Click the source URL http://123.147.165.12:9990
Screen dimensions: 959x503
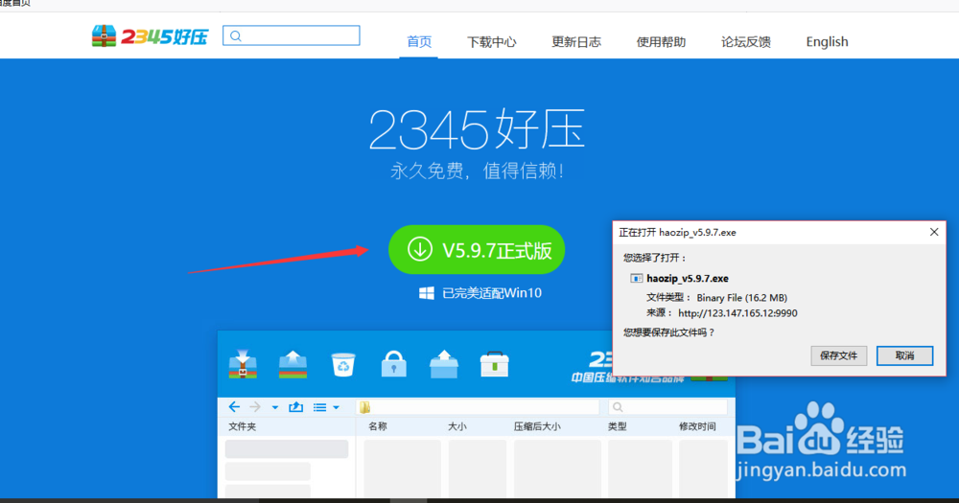737,313
